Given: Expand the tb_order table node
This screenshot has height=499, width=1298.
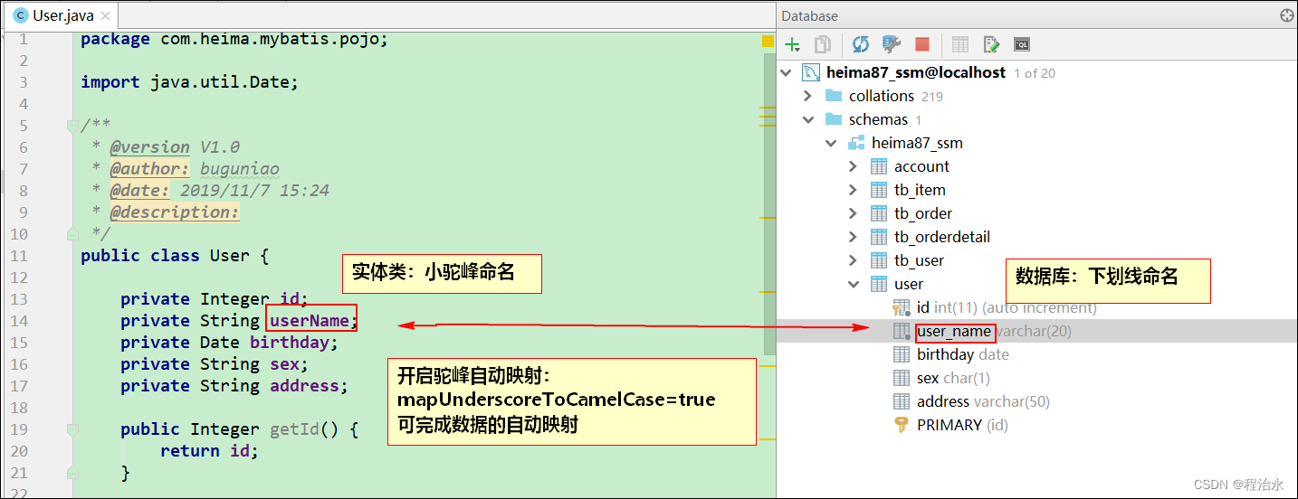Looking at the screenshot, I should click(853, 213).
